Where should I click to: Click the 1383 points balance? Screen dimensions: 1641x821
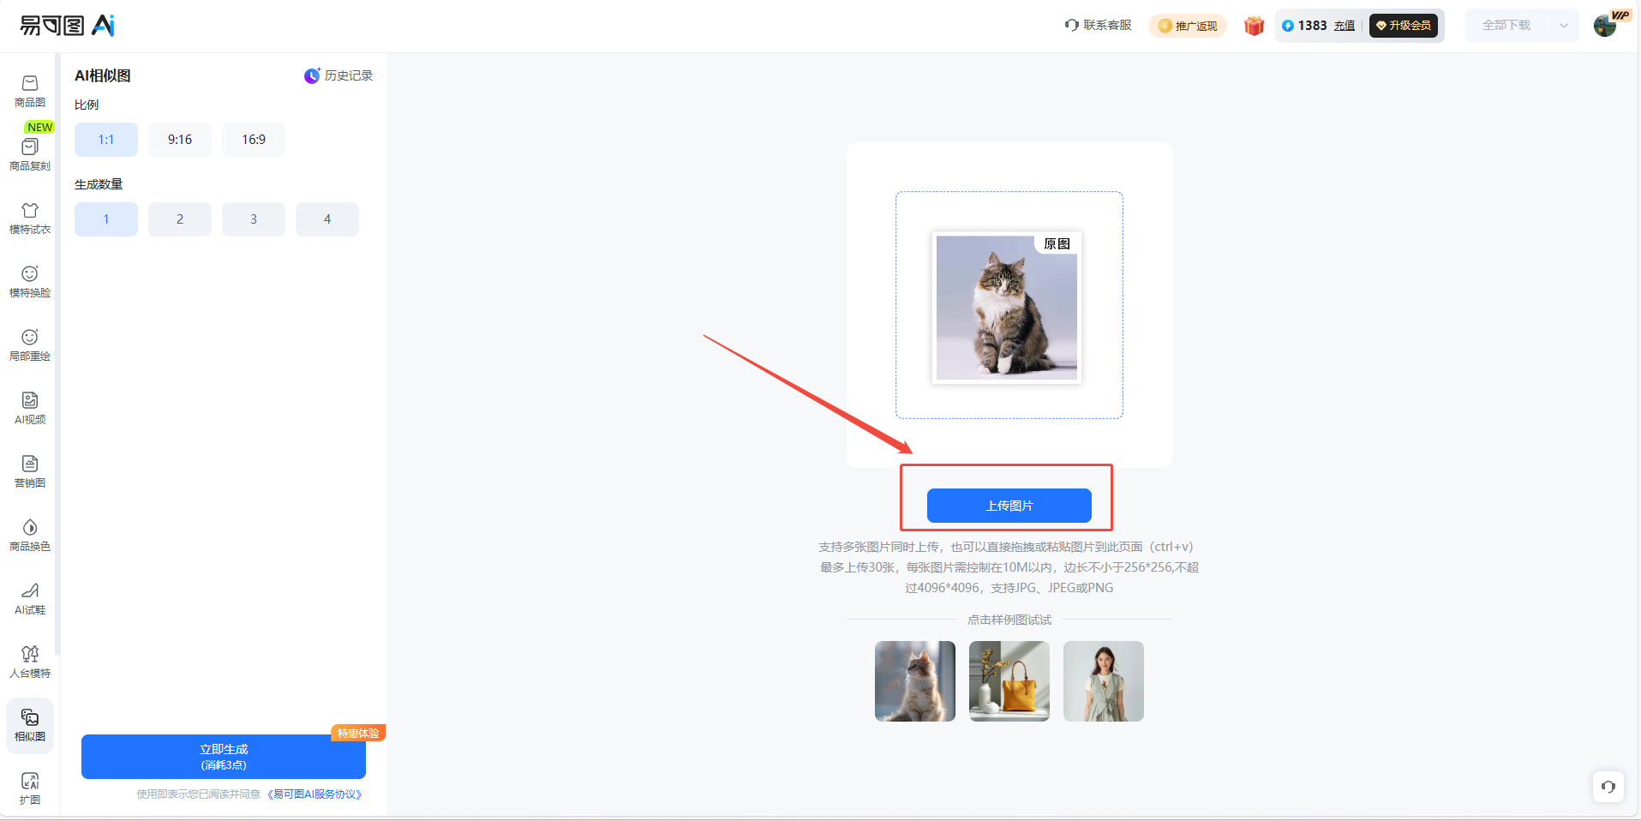click(1312, 26)
